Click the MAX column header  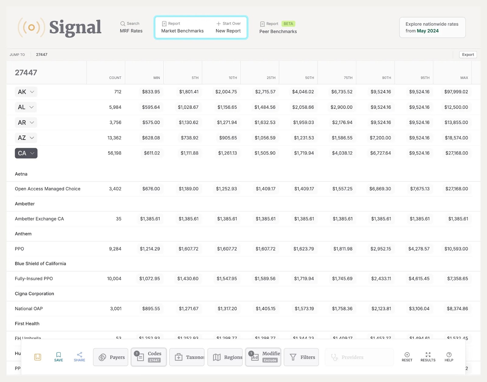[x=464, y=78]
